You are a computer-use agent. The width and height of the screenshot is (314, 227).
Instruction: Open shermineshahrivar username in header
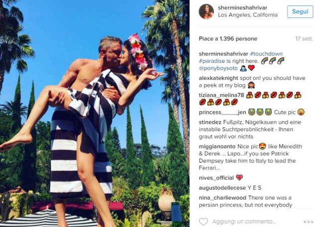(243, 8)
